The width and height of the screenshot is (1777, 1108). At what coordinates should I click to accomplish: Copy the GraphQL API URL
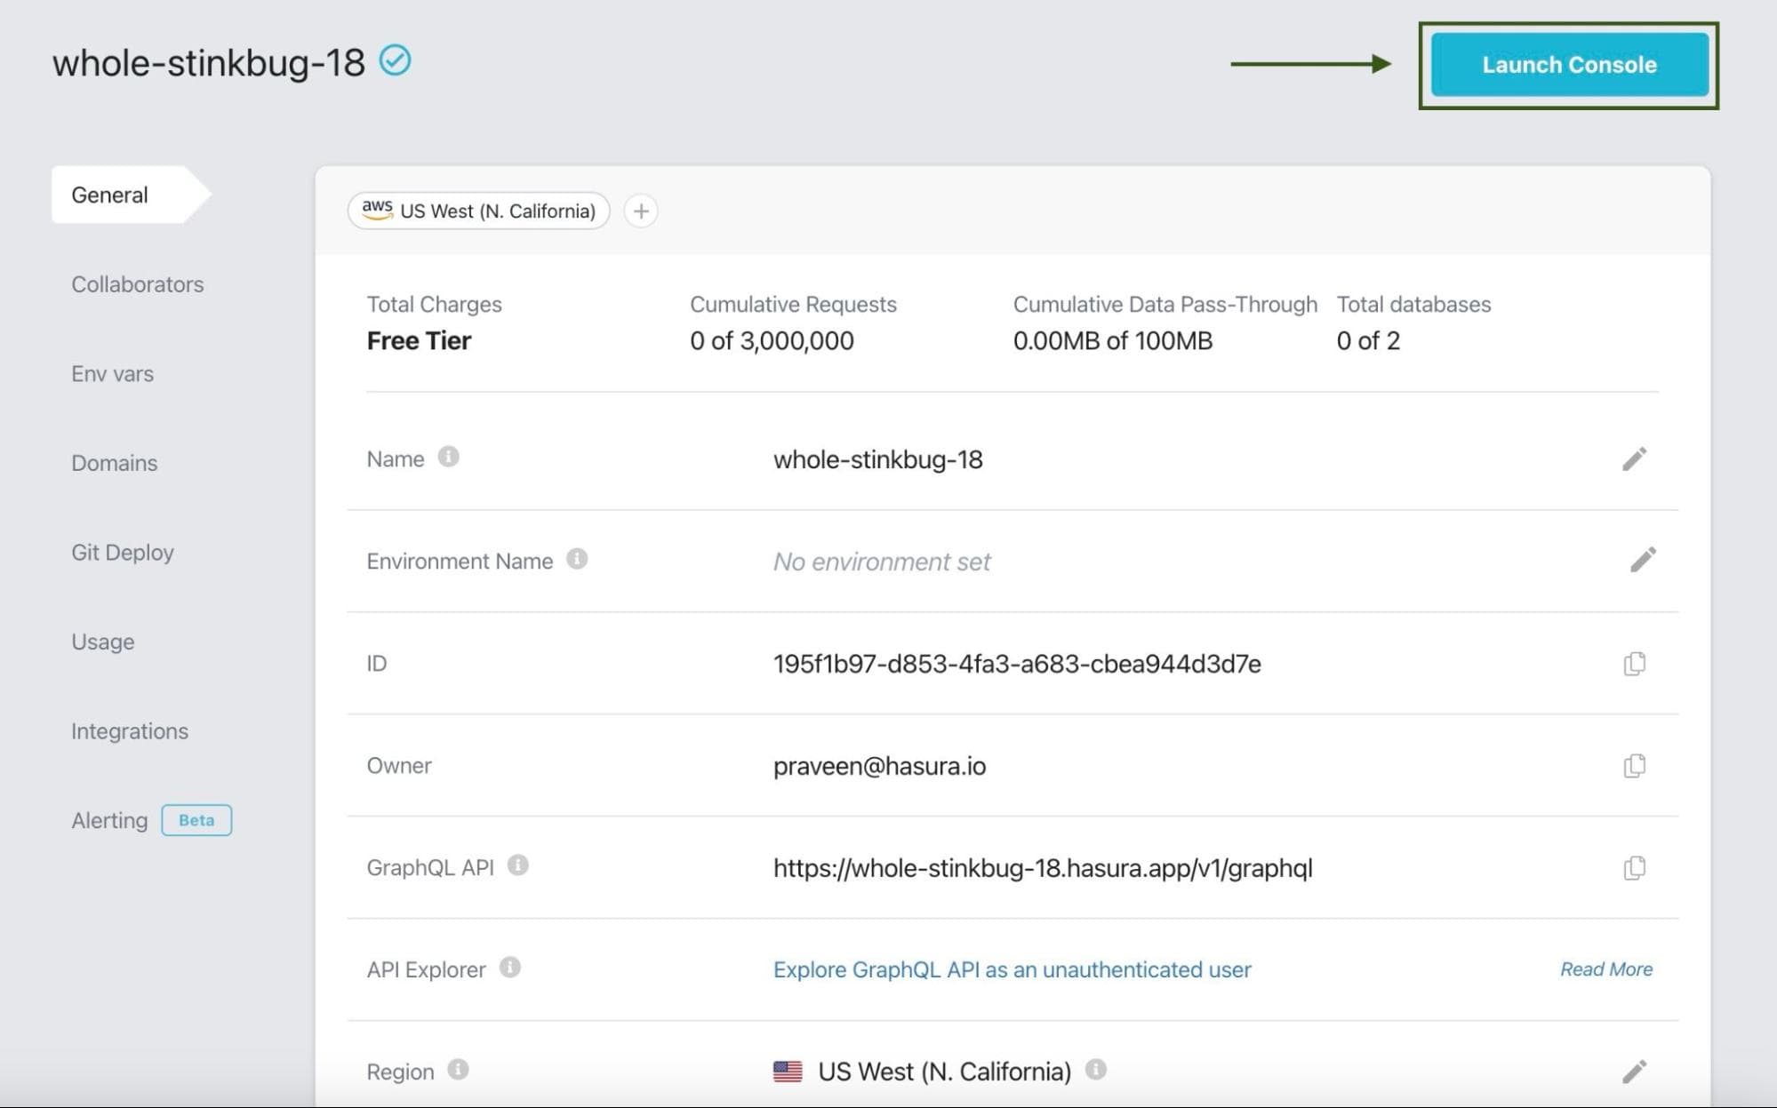[x=1634, y=868]
